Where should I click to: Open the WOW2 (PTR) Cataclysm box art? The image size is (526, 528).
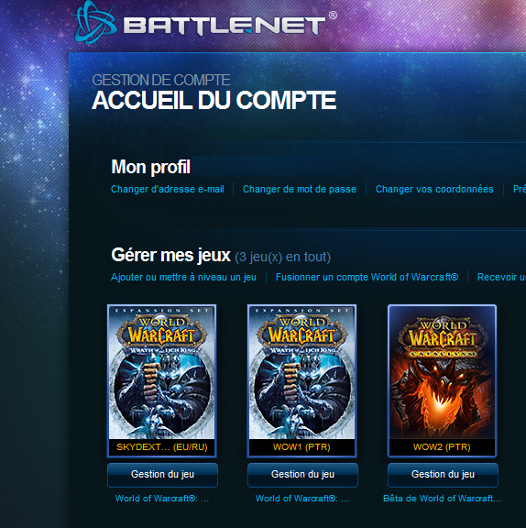[x=443, y=372]
